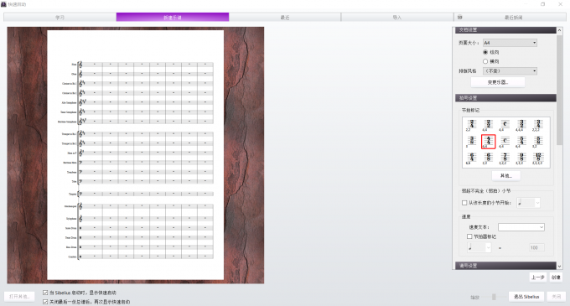Select the 3/4 time signature
This screenshot has height=306, width=570.
coord(538,125)
